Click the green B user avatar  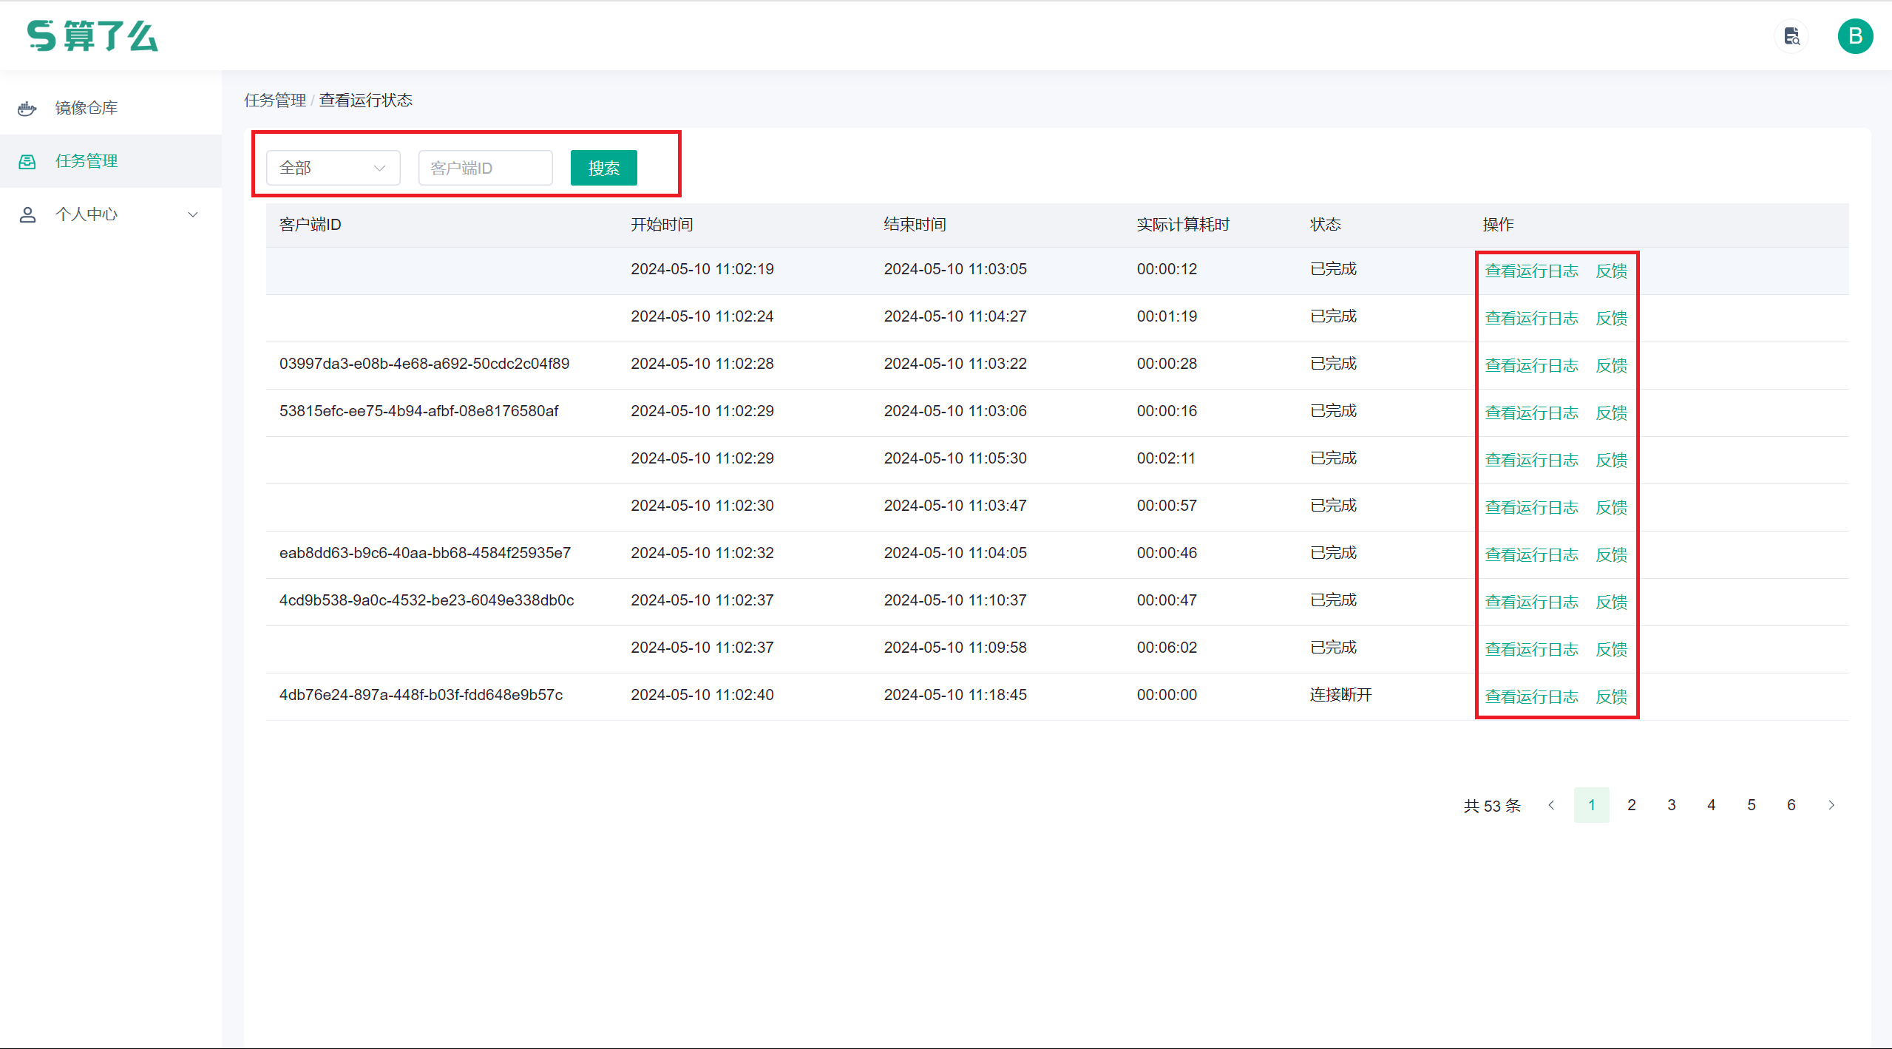1855,36
